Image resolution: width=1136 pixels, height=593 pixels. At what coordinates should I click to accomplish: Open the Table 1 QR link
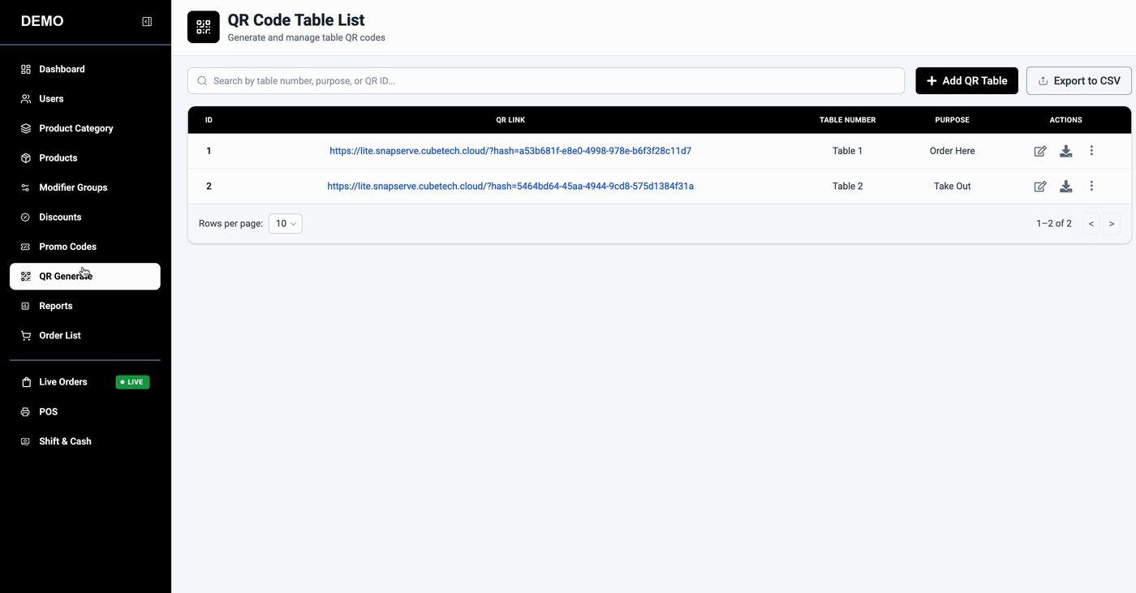pos(510,151)
